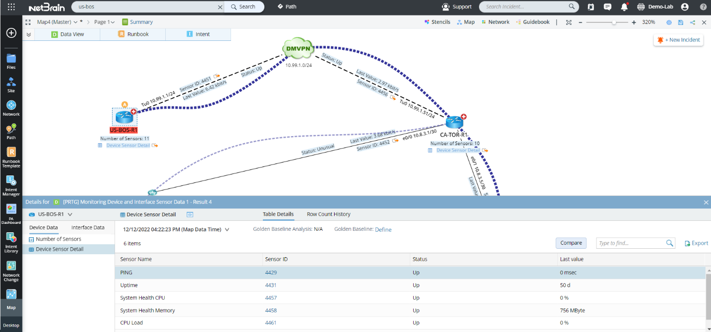Open Device Sensor Detail under US-BOS-R1

pyautogui.click(x=128, y=146)
